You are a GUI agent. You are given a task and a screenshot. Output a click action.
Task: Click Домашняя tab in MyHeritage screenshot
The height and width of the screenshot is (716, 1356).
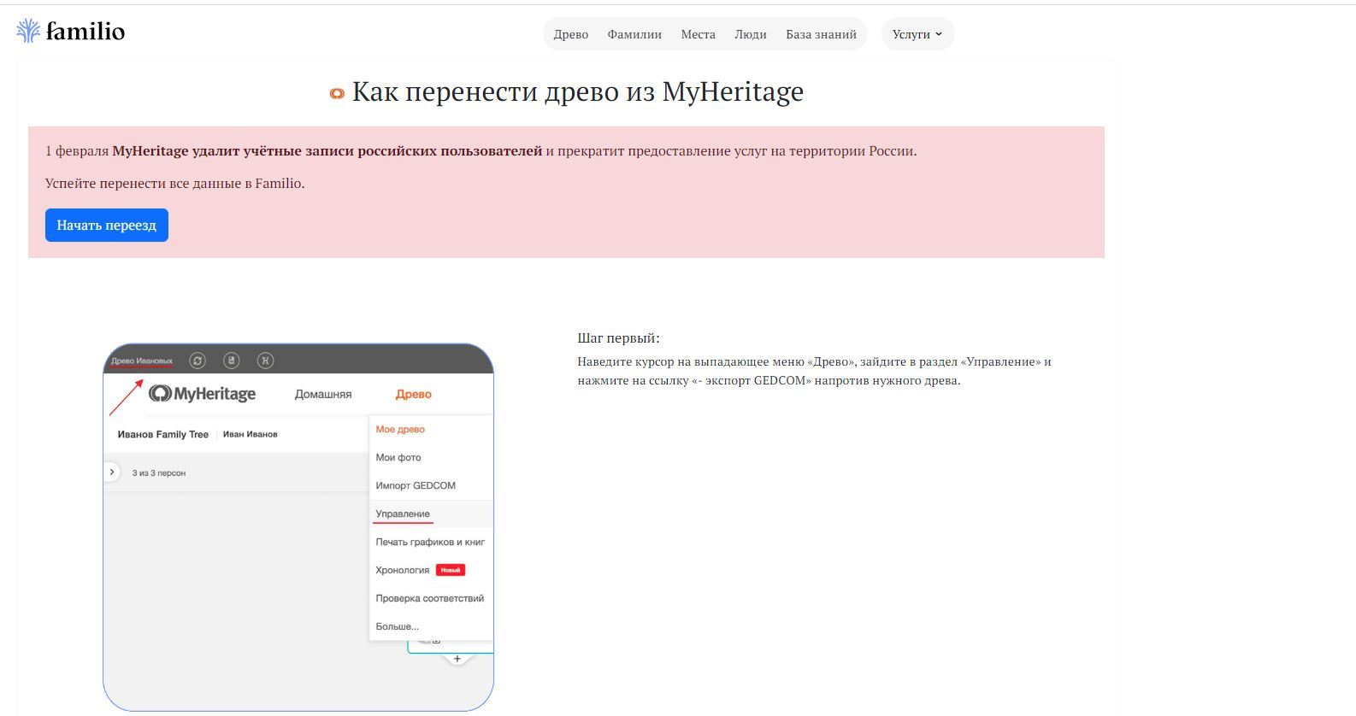coord(323,394)
